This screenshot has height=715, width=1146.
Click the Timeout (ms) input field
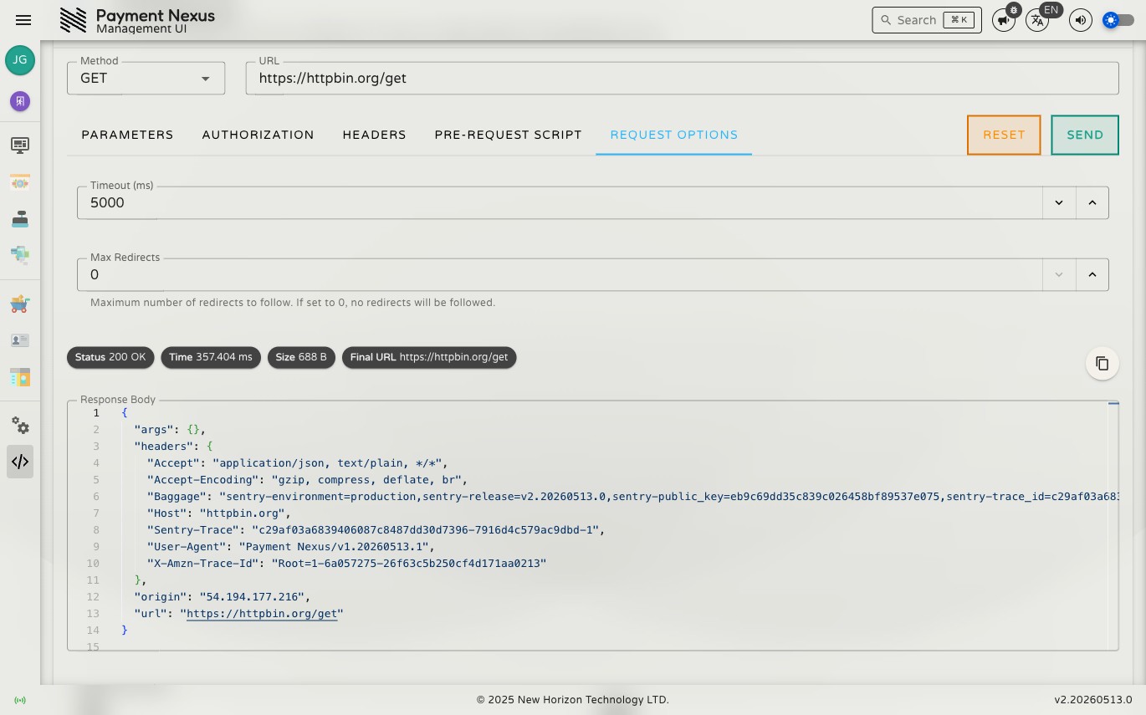560,202
